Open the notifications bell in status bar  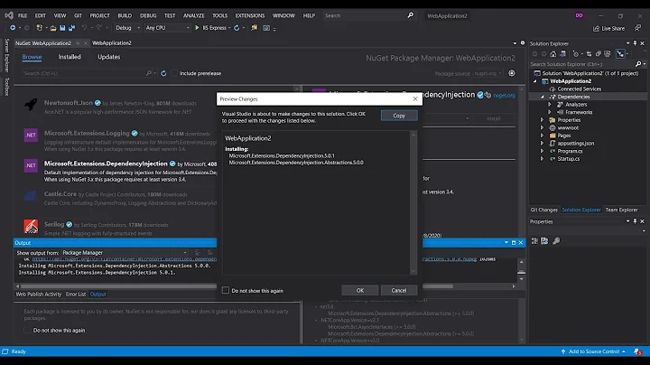637,351
